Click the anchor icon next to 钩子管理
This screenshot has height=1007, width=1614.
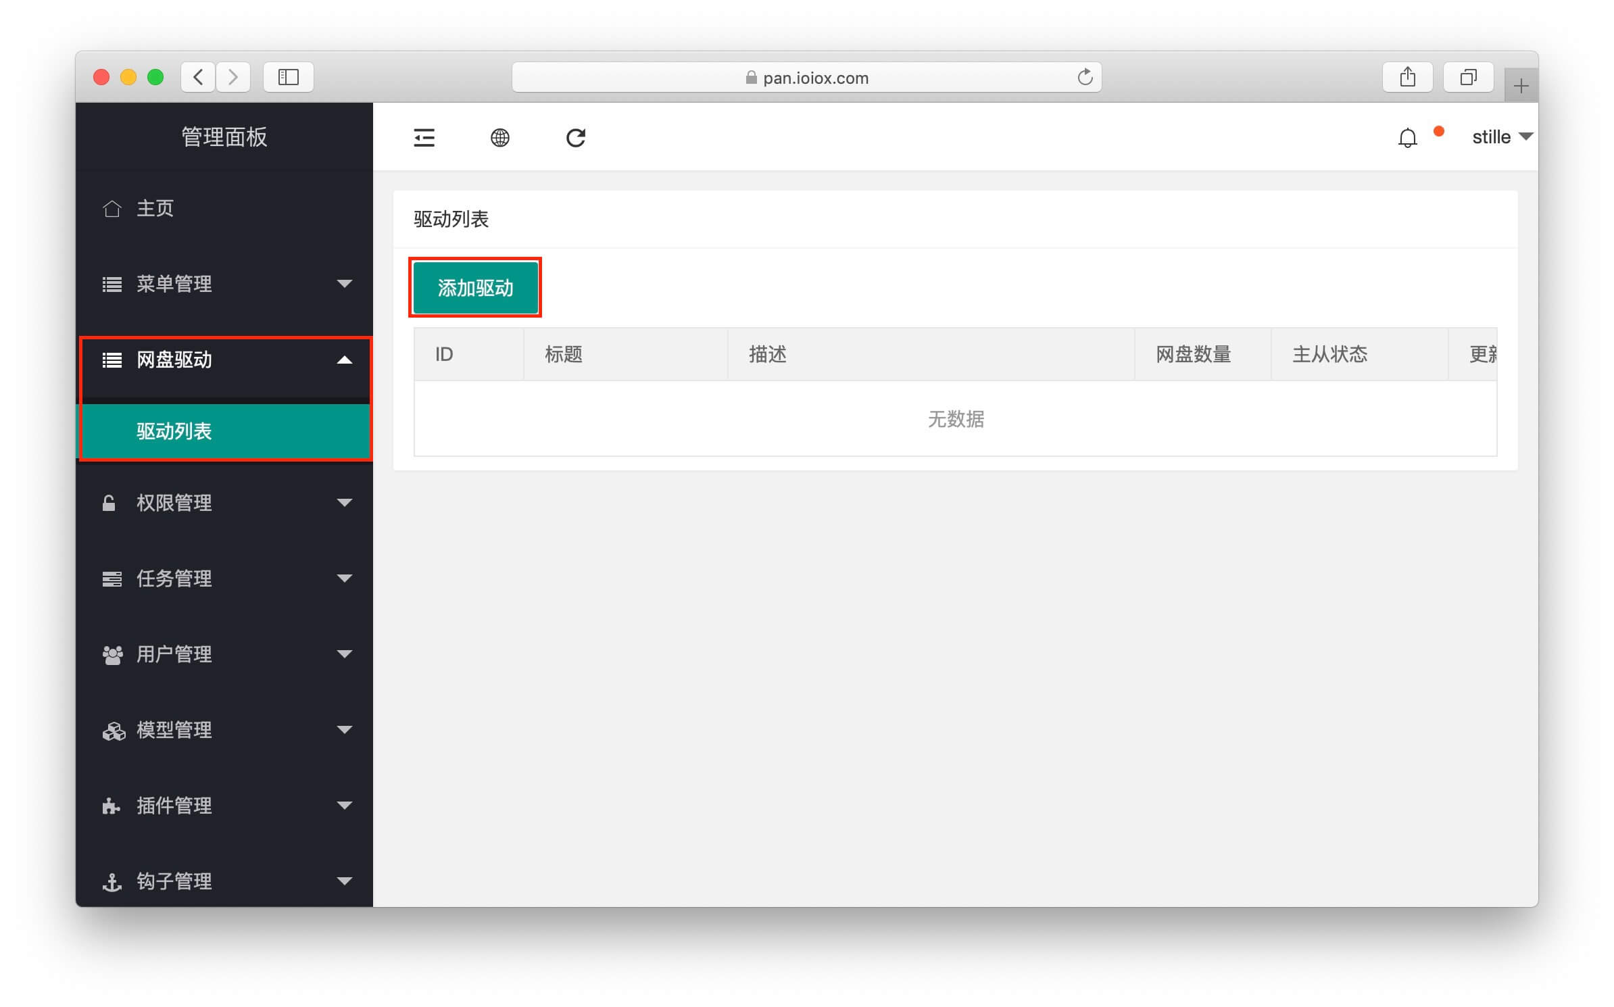pos(112,882)
